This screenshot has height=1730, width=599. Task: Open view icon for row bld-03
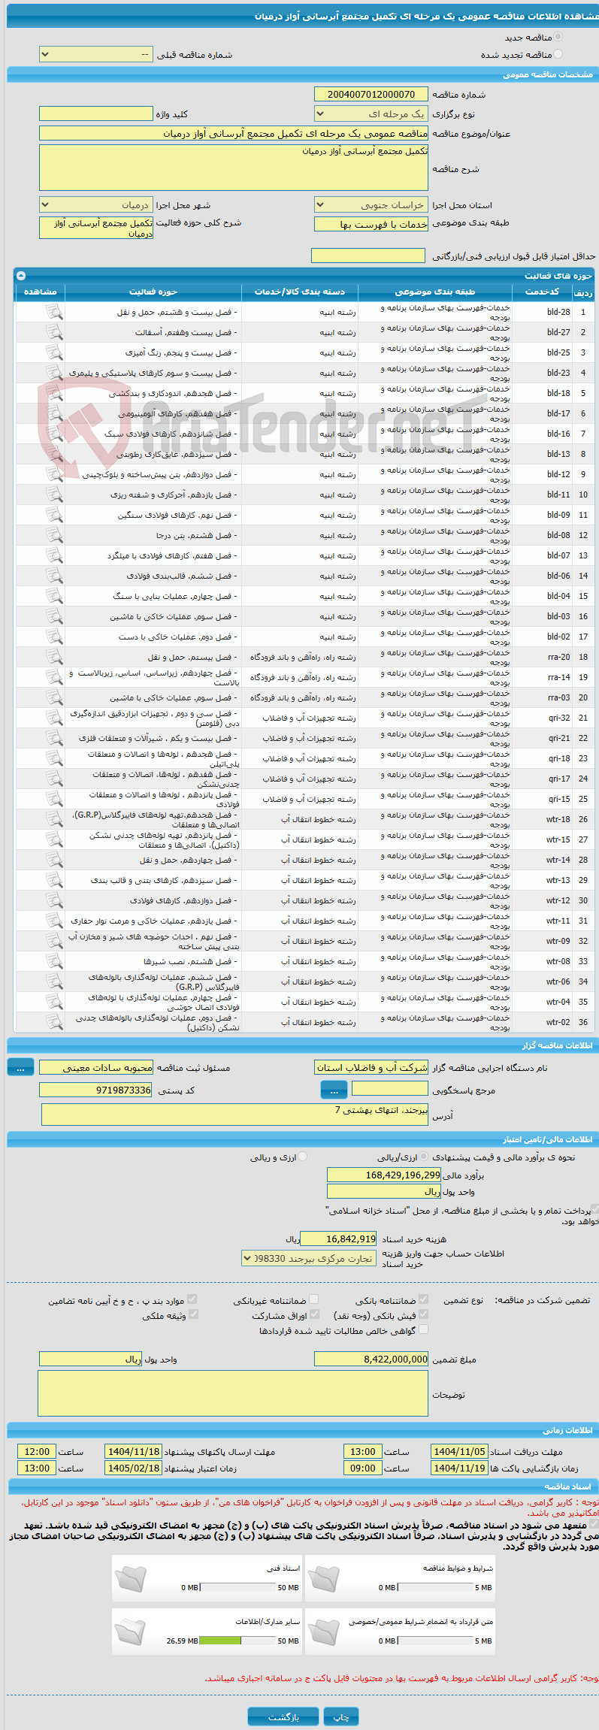(54, 616)
